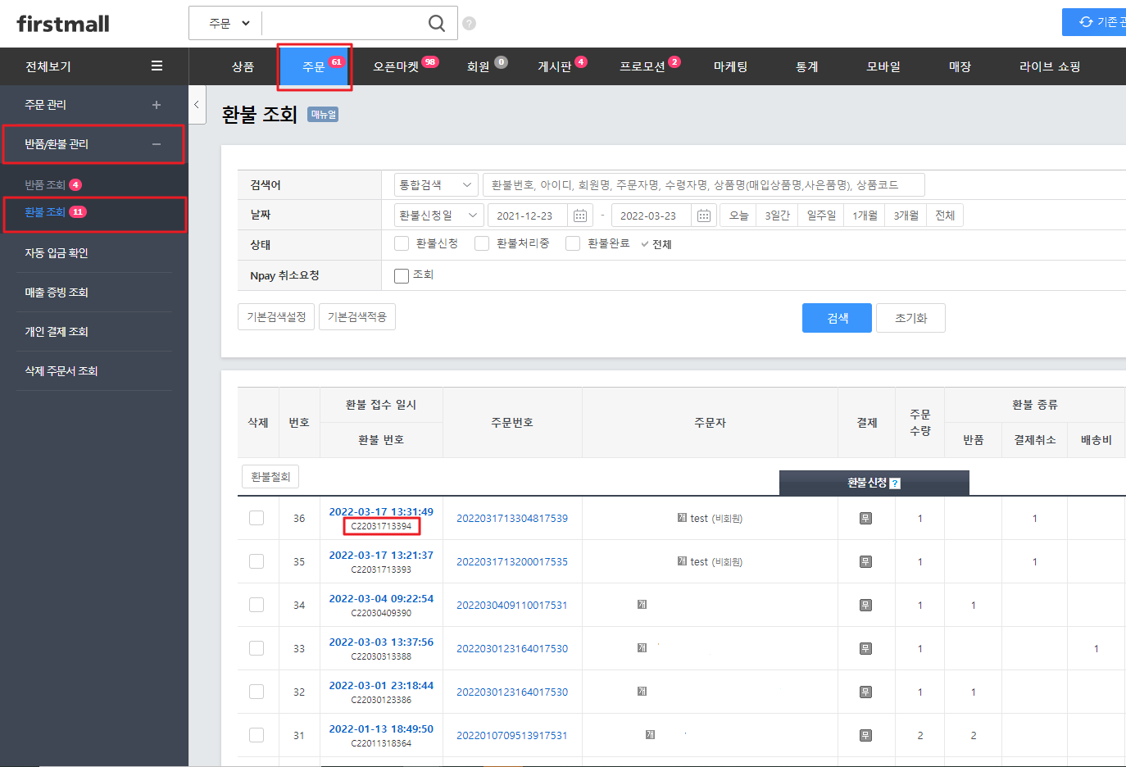The width and height of the screenshot is (1126, 767).
Task: Click the payment icon in row 34
Action: point(865,605)
